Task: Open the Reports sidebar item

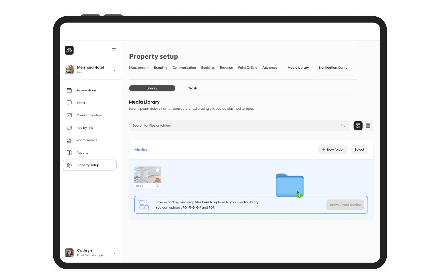Action: [x=82, y=153]
